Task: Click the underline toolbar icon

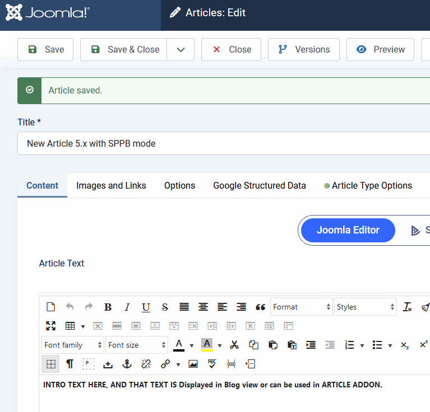Action: (146, 307)
